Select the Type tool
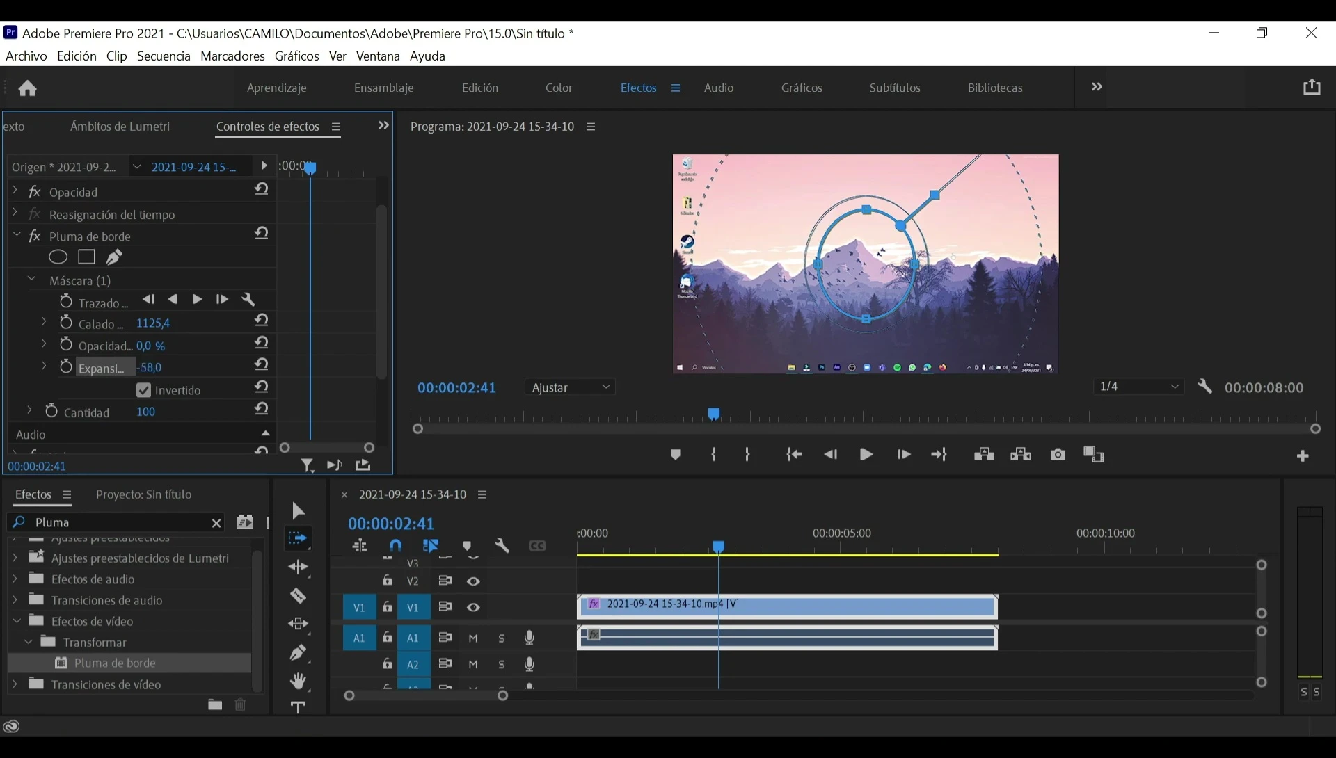The image size is (1336, 758). [299, 707]
